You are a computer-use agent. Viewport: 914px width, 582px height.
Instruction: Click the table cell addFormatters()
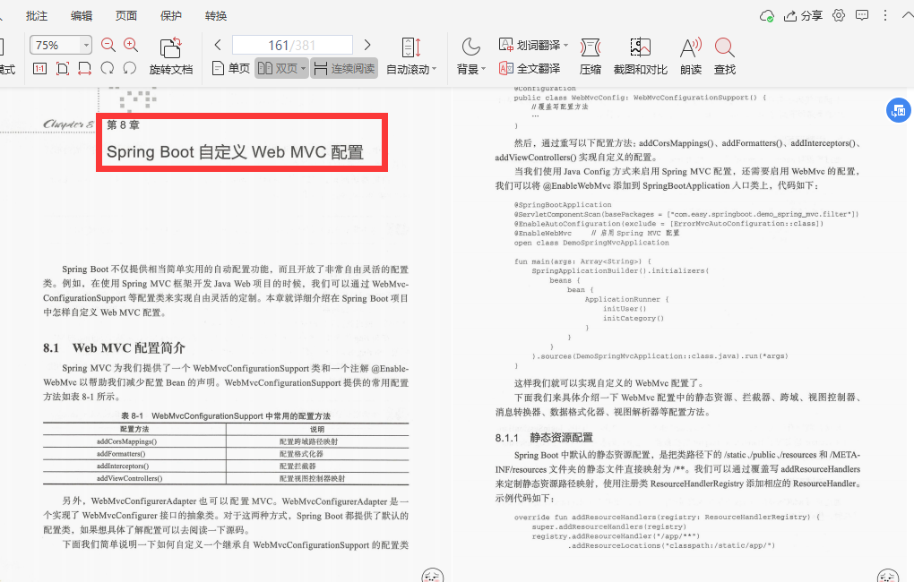(x=121, y=454)
